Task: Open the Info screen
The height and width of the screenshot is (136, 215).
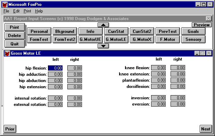Action: tap(91, 31)
